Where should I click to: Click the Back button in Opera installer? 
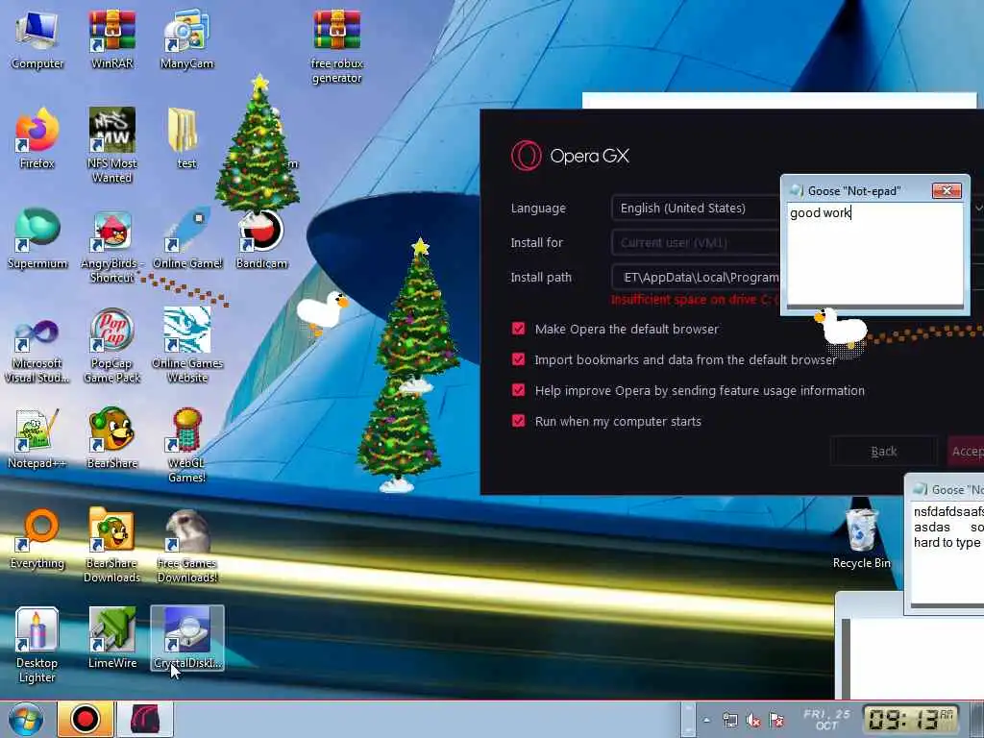884,452
